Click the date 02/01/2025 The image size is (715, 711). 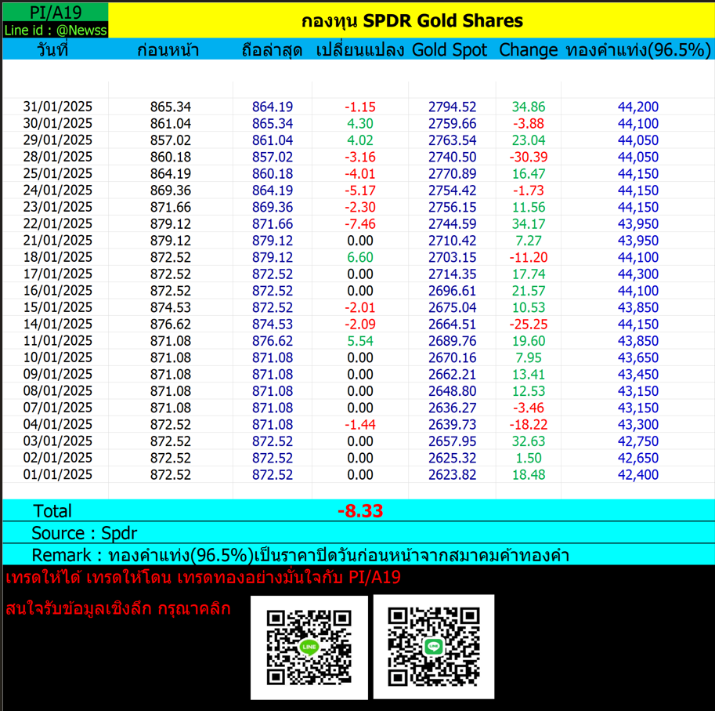[58, 458]
